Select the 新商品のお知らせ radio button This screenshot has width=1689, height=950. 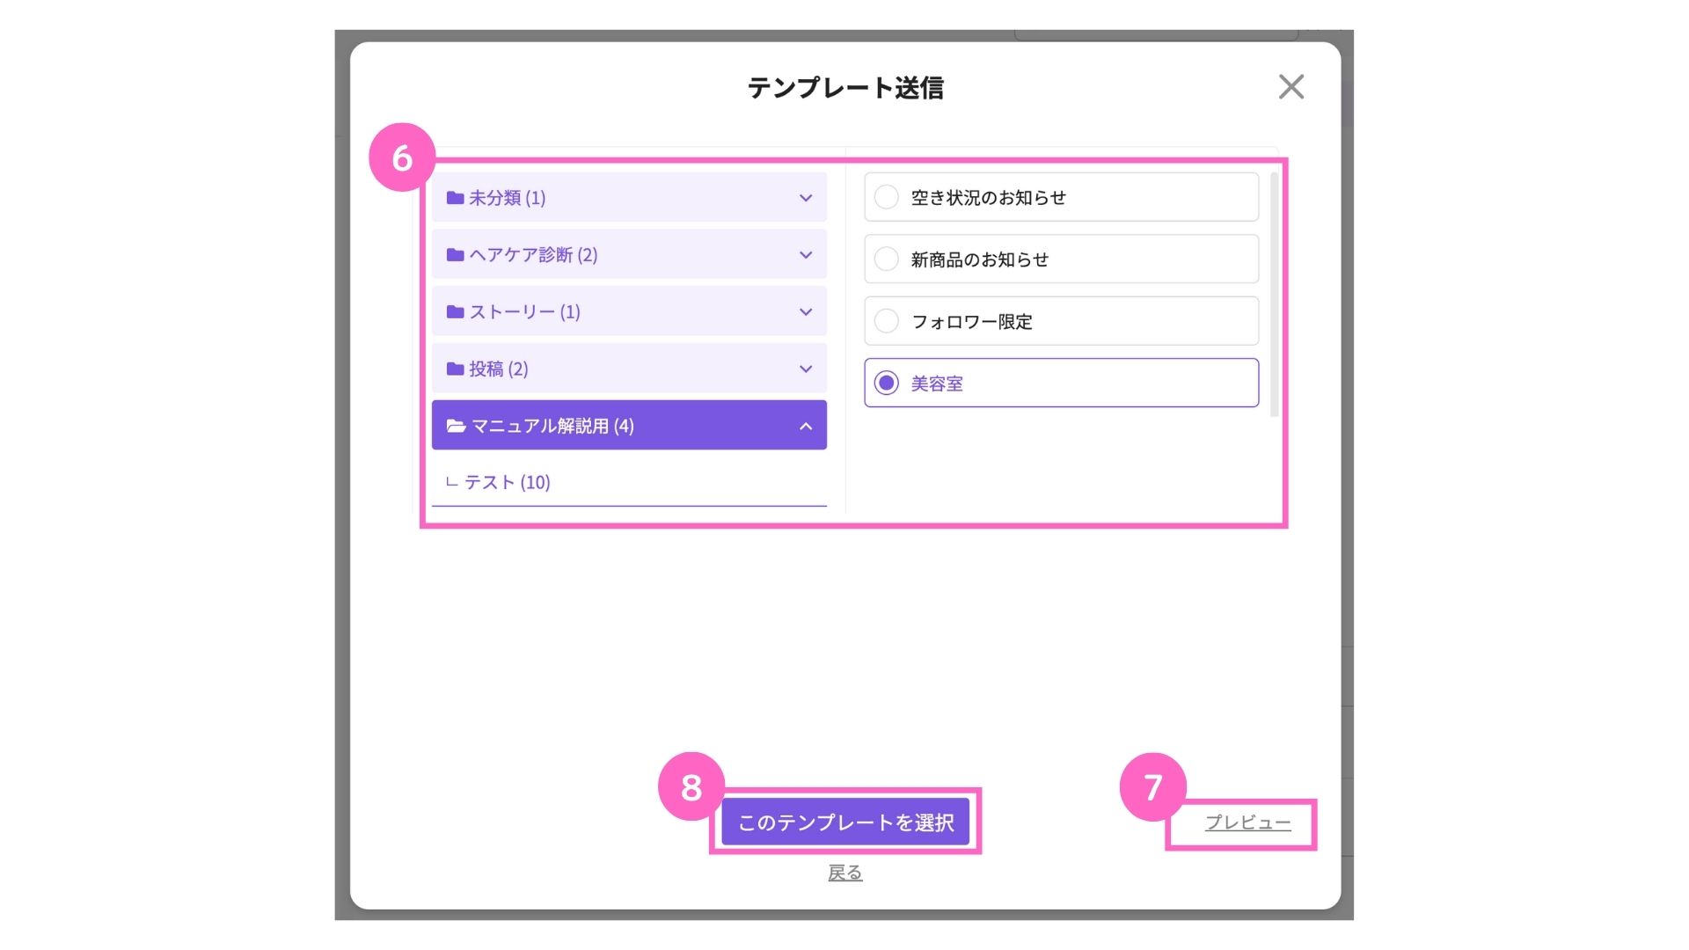click(886, 259)
